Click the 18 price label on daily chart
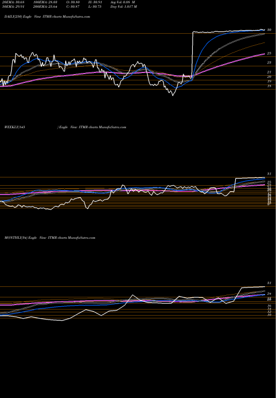 coord(269,86)
